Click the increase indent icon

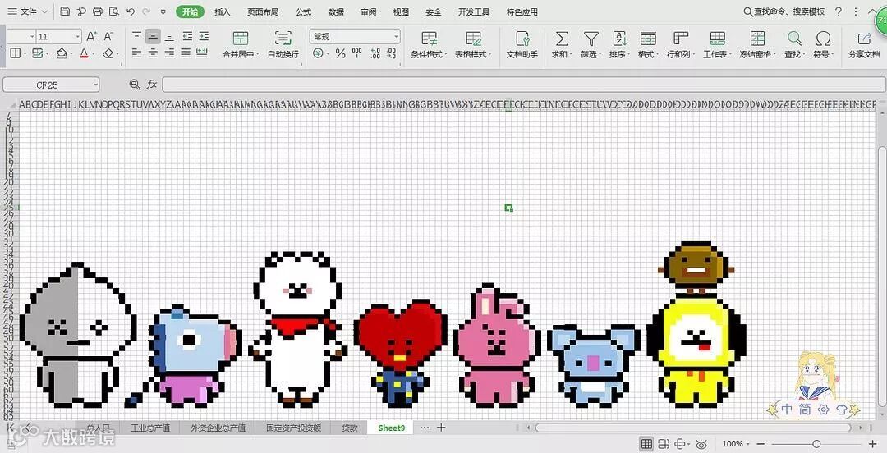coord(204,36)
